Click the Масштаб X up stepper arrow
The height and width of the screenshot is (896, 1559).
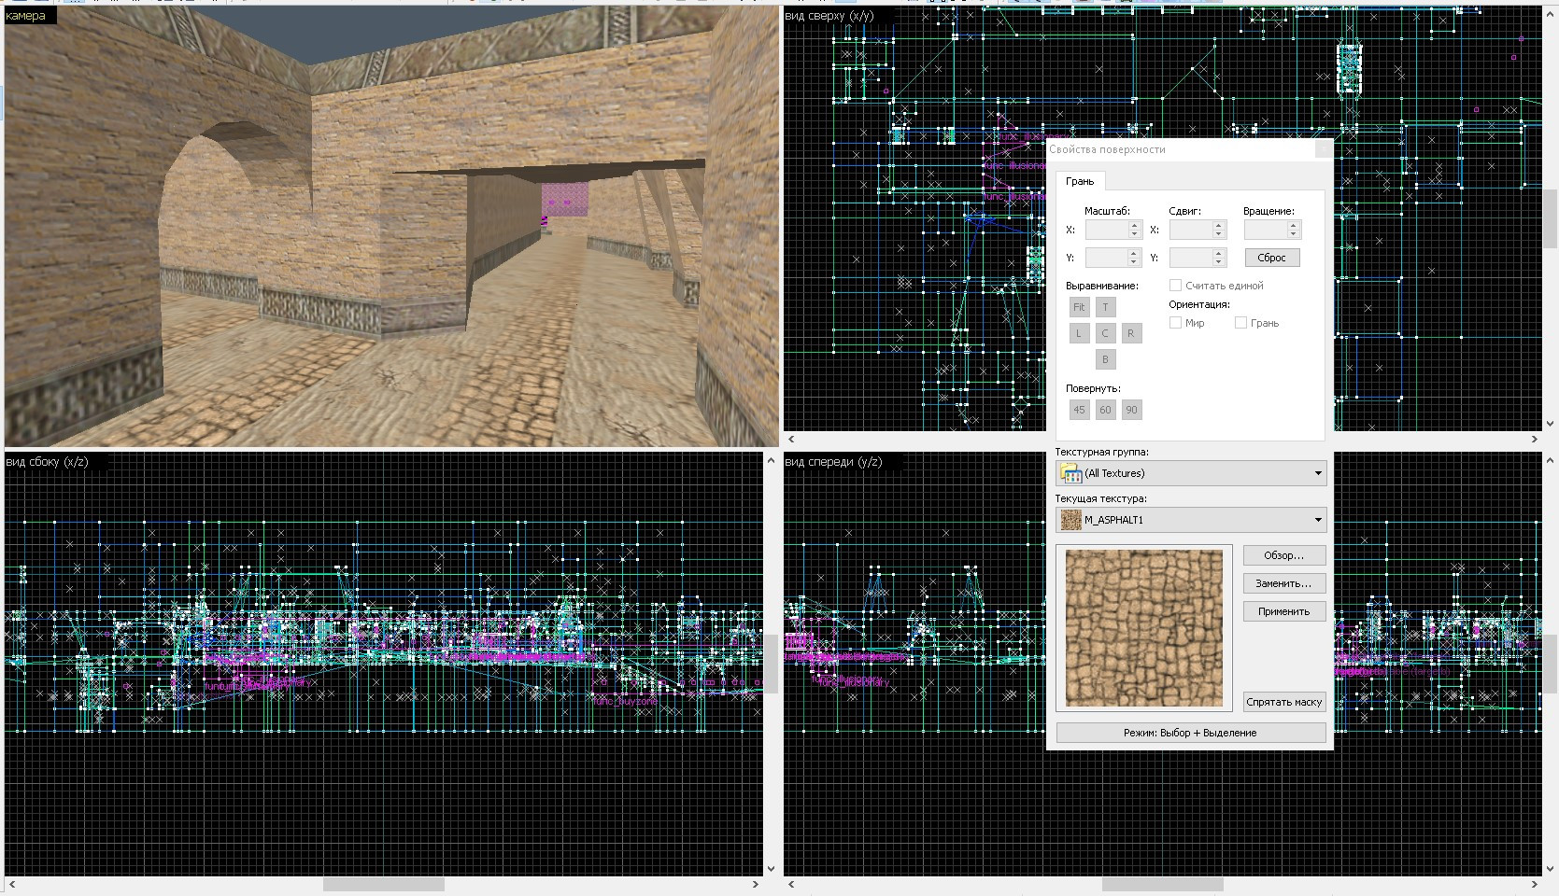pyautogui.click(x=1135, y=225)
